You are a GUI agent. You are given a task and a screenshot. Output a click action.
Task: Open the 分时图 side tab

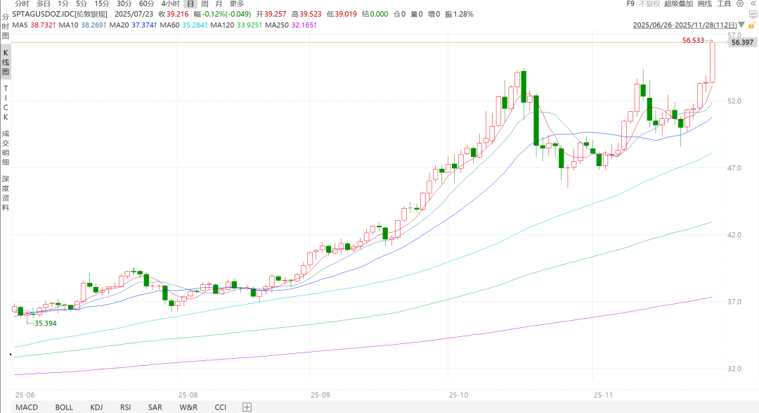(x=6, y=26)
